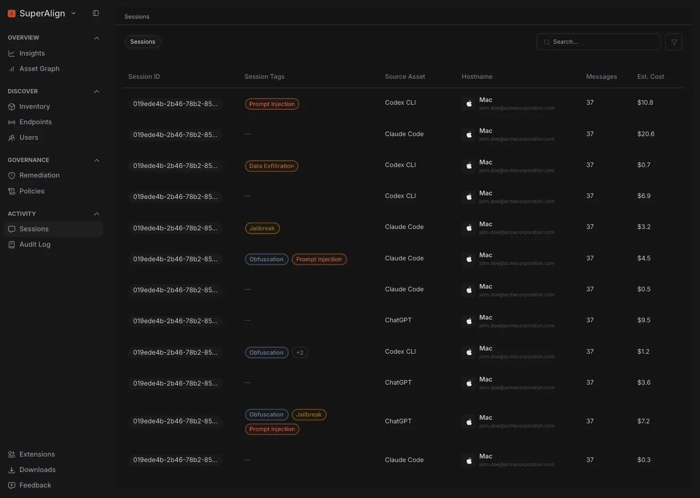Open the session ID in the $20.6 row
The width and height of the screenshot is (700, 498).
pos(175,135)
